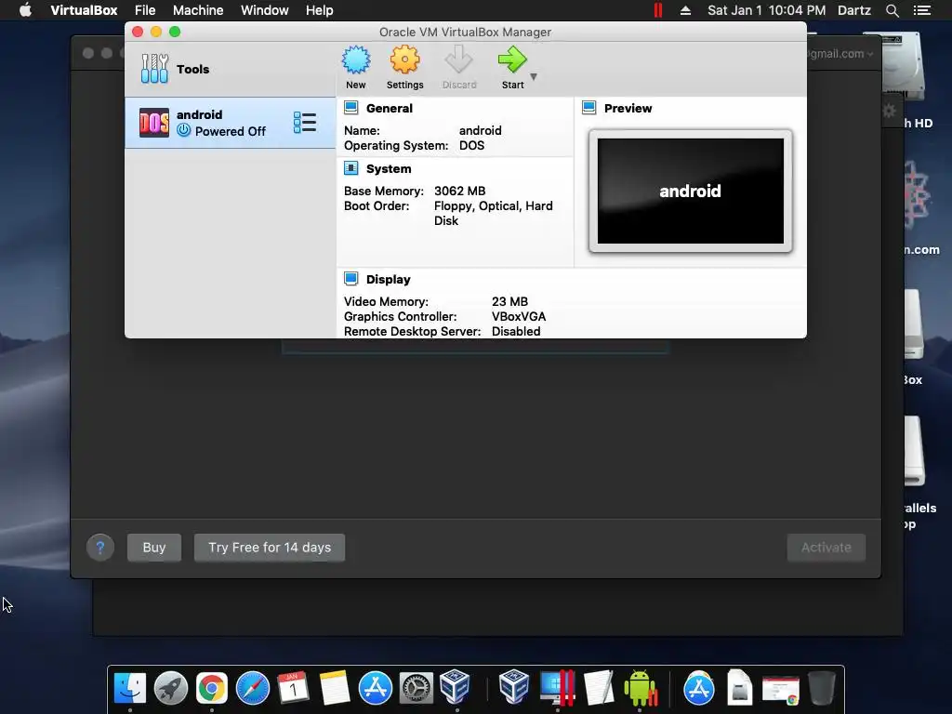Image resolution: width=952 pixels, height=714 pixels.
Task: Select the android Powered Off VM entry
Action: point(231,123)
